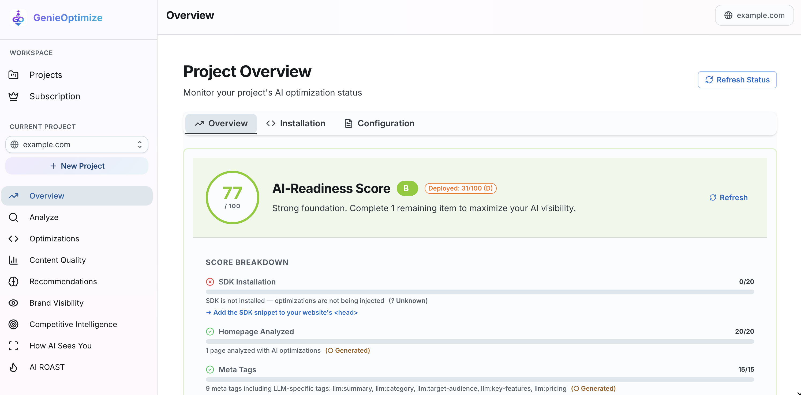Open the Competitive Intelligence target icon
The image size is (801, 395).
click(x=13, y=324)
